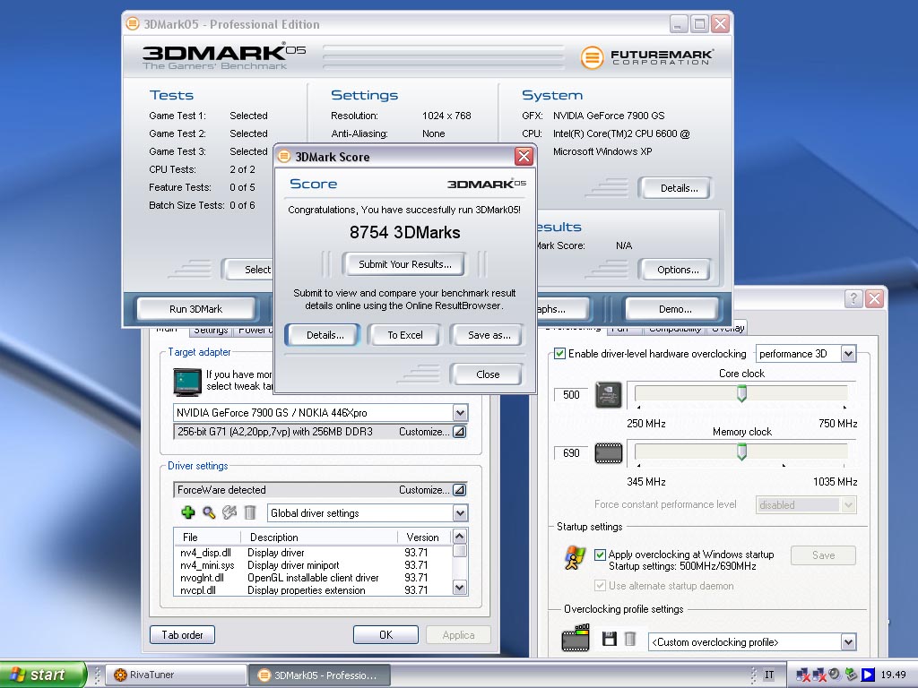Click the Demo button in 3DMark05
Image resolution: width=918 pixels, height=688 pixels.
pyautogui.click(x=674, y=309)
